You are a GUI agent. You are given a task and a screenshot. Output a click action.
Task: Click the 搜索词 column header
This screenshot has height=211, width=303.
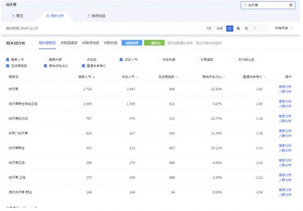pyautogui.click(x=13, y=77)
